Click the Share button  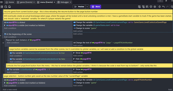96,7
